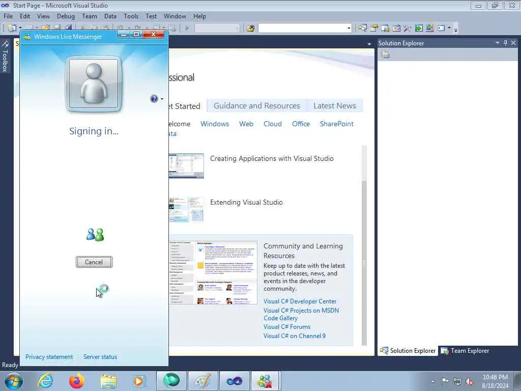Open the dropdown next to the Command Window icon
The image size is (521, 391).
(x=449, y=29)
